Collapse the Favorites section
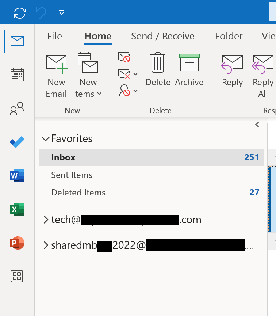 tap(46, 139)
